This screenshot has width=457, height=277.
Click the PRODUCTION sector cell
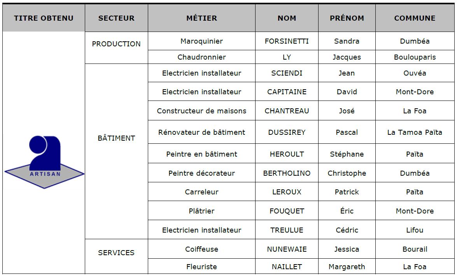(116, 44)
